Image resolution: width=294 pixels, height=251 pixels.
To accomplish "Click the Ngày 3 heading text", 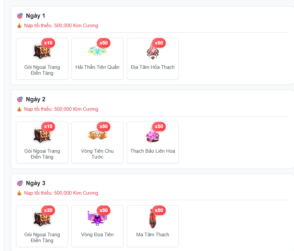I will 36,183.
